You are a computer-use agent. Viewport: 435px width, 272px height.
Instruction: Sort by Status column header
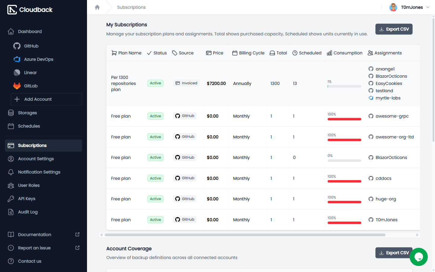(157, 53)
